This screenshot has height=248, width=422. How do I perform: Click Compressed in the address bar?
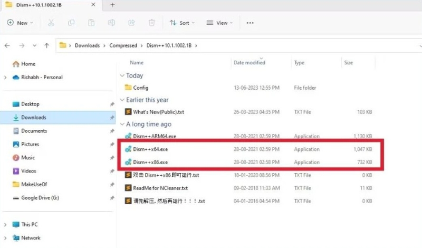[123, 45]
